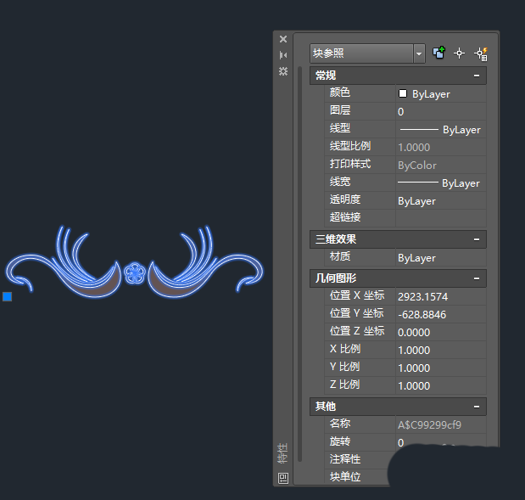Select the 图层 value field showing 0
525x500 pixels.
[441, 111]
